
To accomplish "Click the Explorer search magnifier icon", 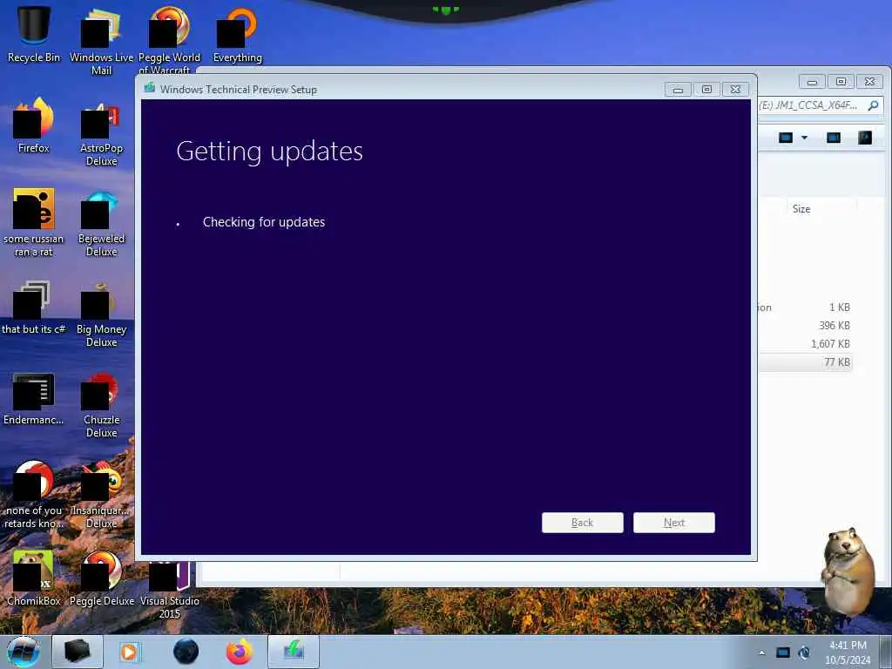I will [873, 105].
